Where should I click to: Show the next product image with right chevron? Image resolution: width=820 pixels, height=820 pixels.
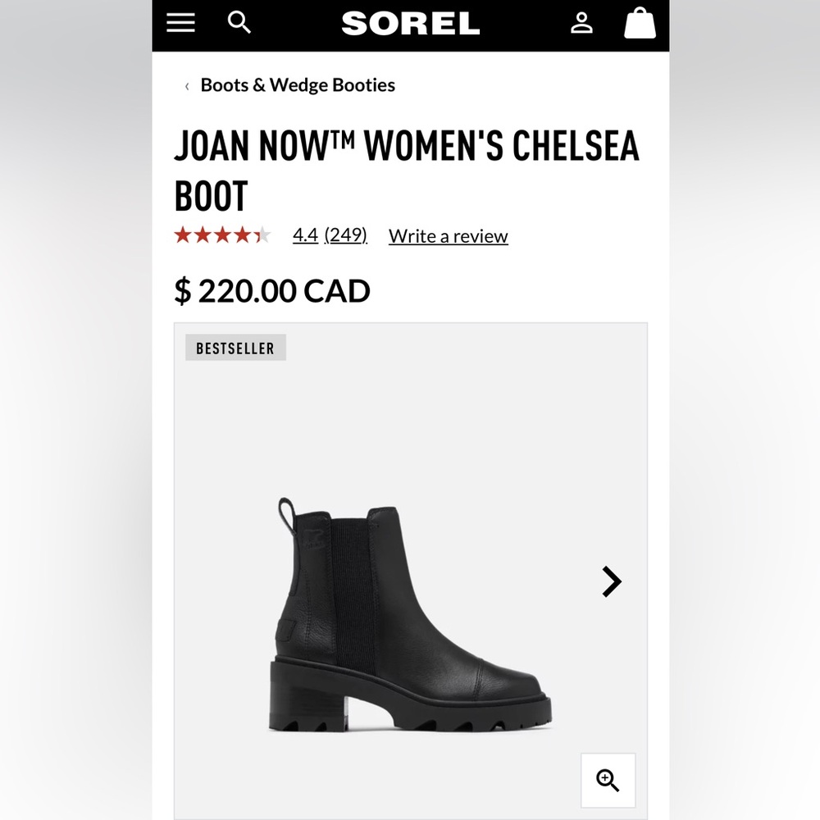[x=610, y=581]
